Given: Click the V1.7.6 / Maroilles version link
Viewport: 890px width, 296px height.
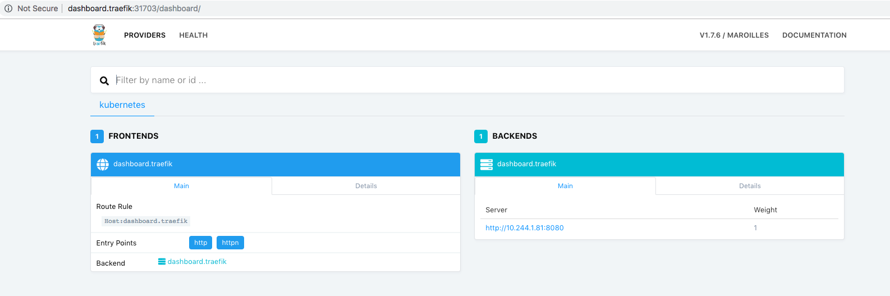Looking at the screenshot, I should [734, 35].
